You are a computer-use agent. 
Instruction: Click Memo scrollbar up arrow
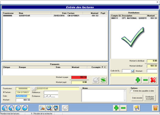point(125,91)
